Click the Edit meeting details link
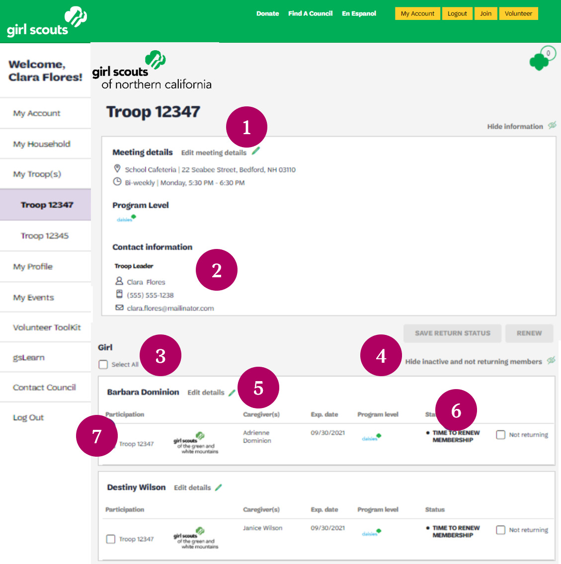Screen dimensions: 561x564 click(214, 153)
